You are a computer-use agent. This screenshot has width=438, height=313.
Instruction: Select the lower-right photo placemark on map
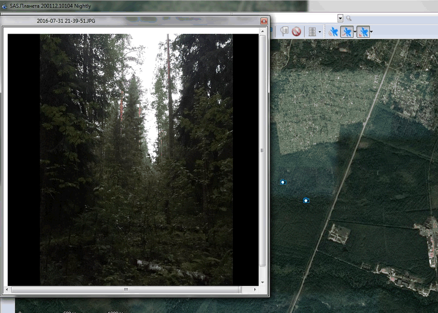click(306, 200)
